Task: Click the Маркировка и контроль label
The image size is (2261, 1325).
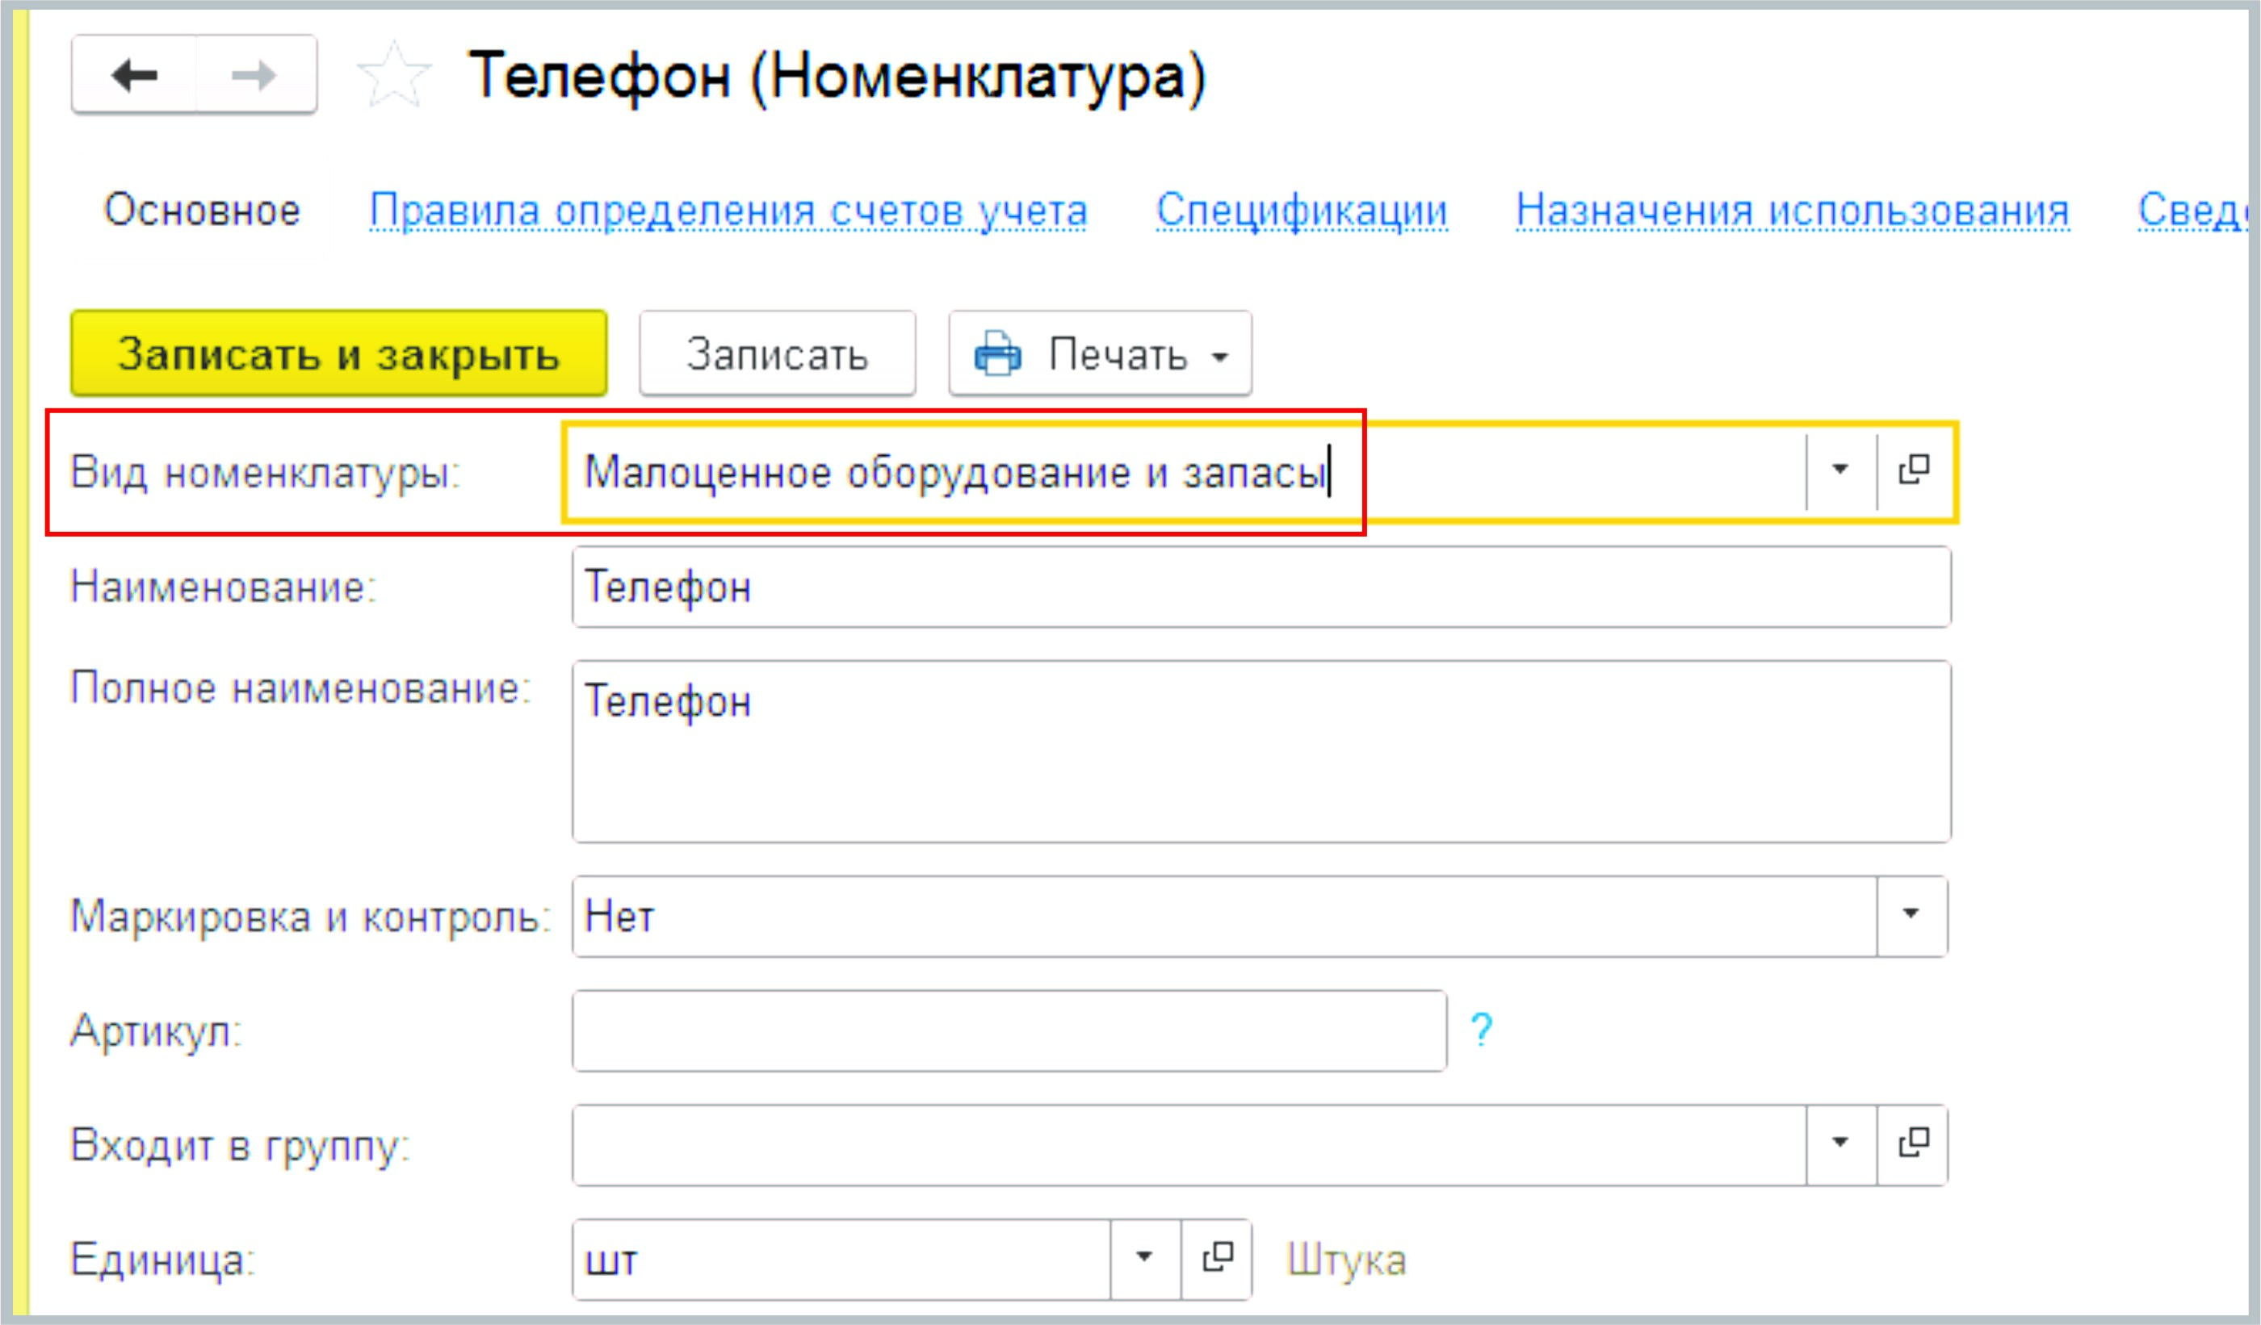Action: [x=310, y=917]
